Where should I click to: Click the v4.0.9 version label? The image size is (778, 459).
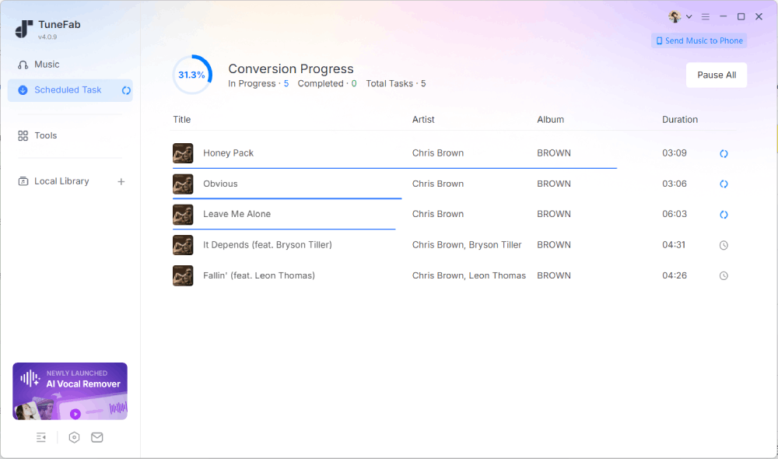[47, 37]
